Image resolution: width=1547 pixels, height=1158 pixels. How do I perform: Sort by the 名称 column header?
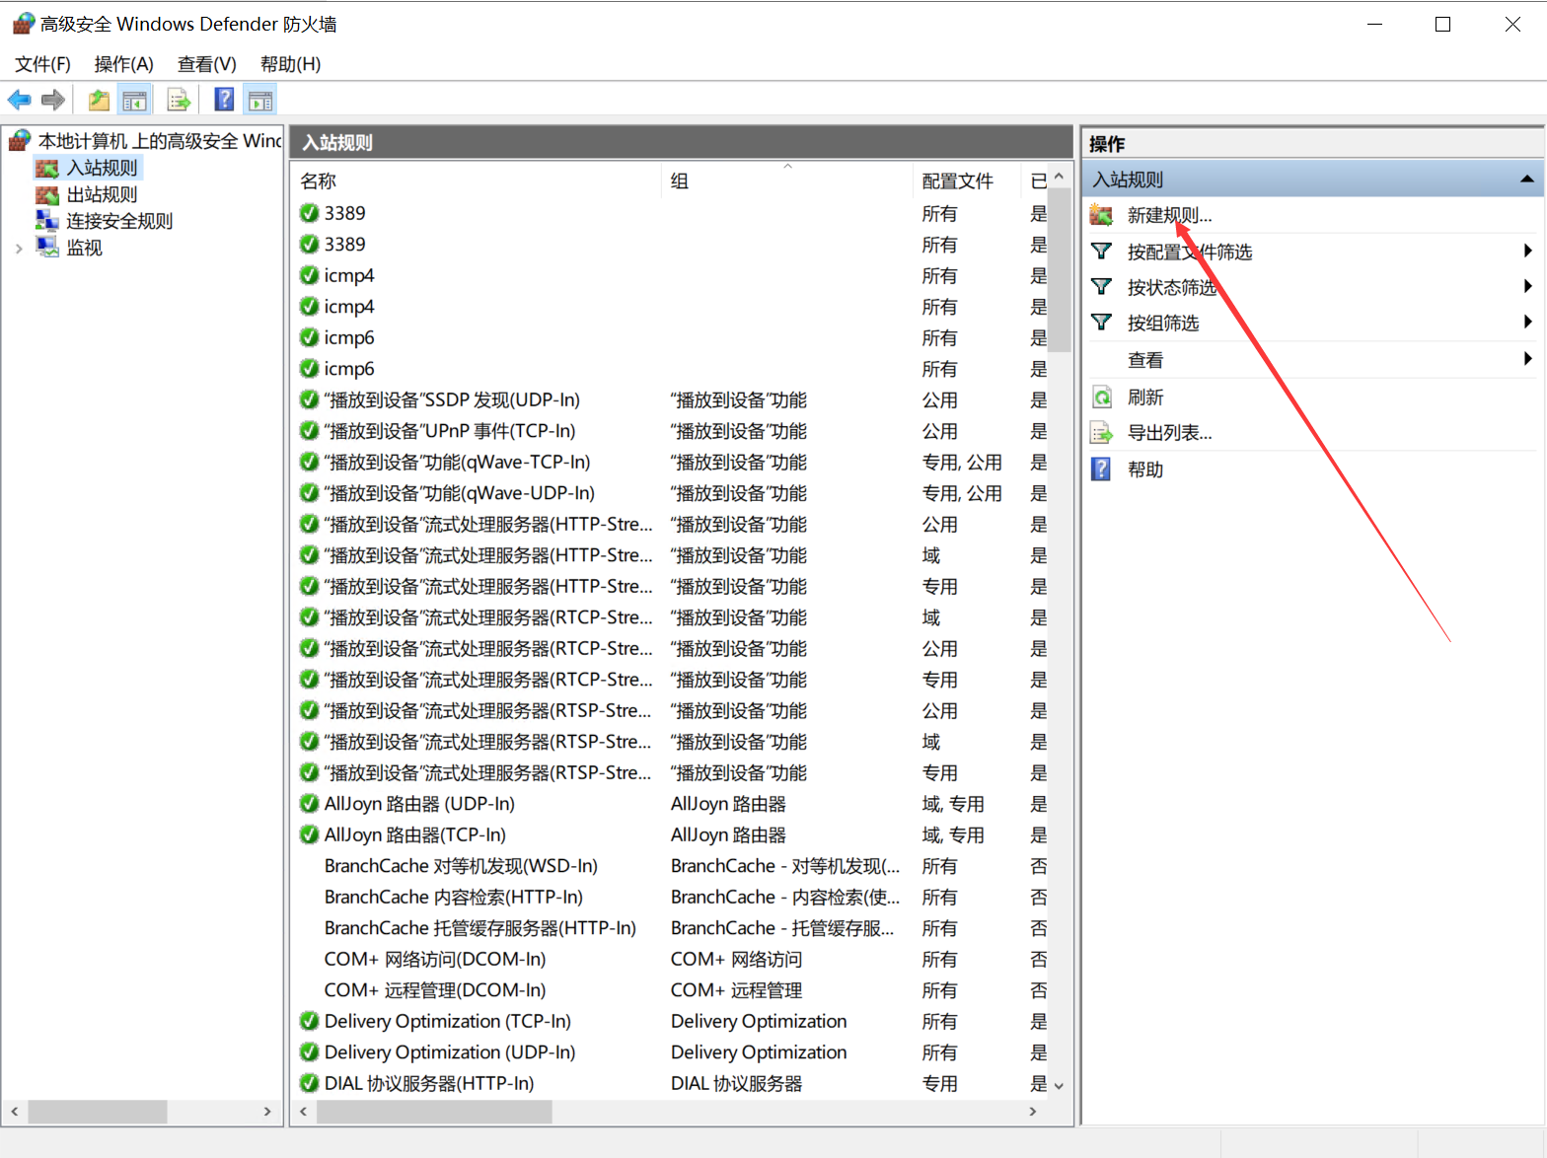coord(478,181)
